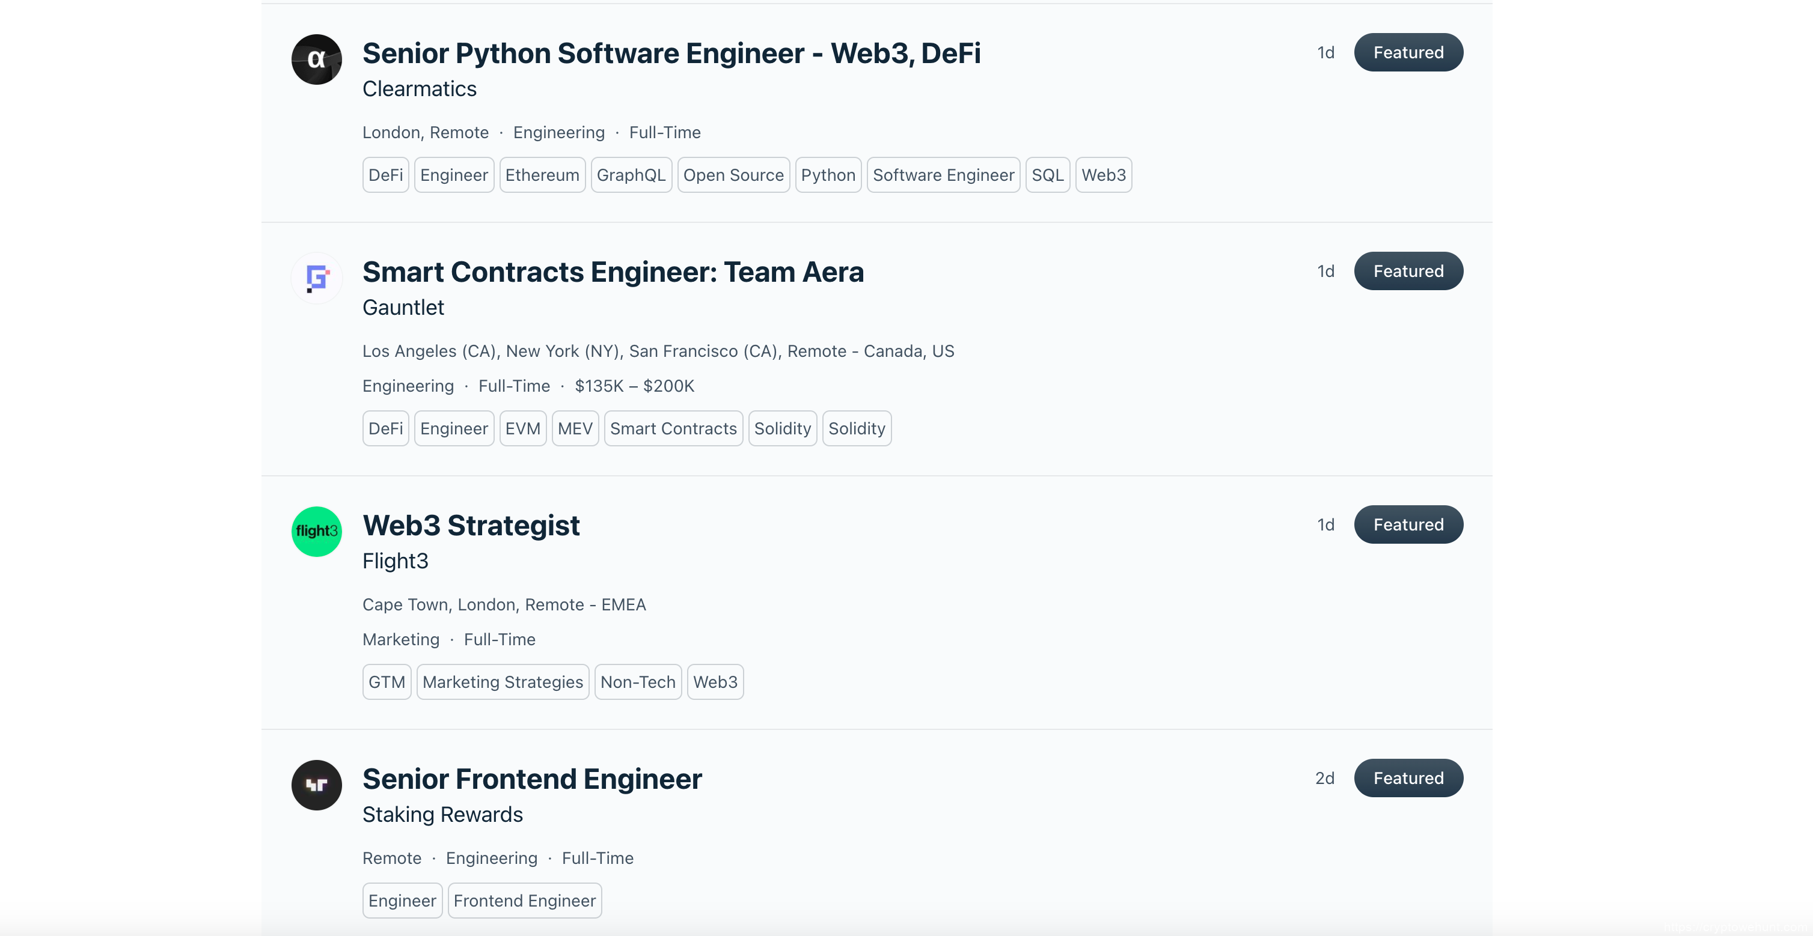
Task: Click the green Flight3 logo icon
Action: [316, 532]
